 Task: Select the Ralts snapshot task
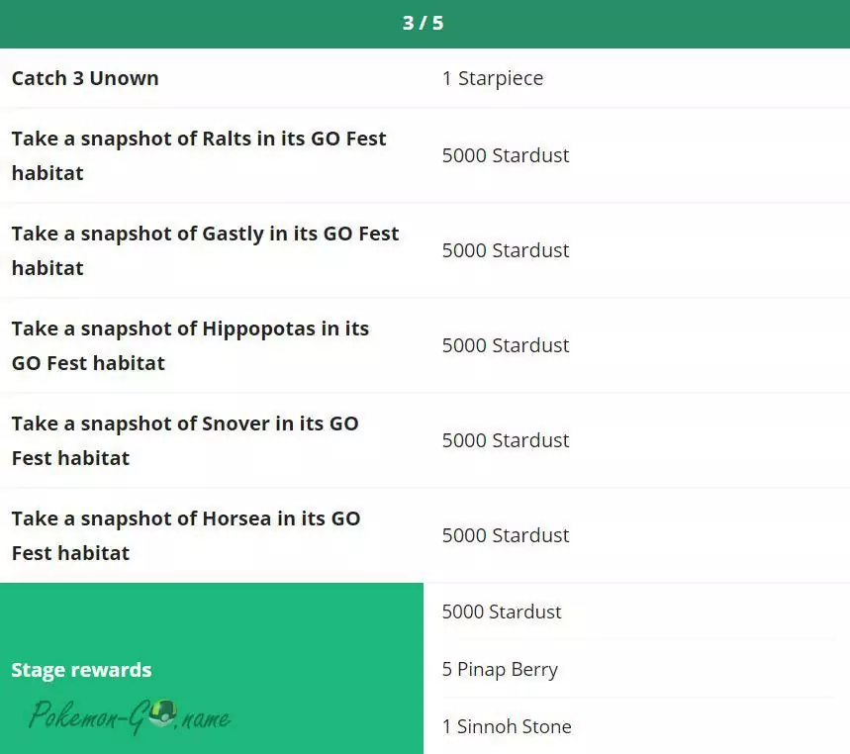coord(199,155)
